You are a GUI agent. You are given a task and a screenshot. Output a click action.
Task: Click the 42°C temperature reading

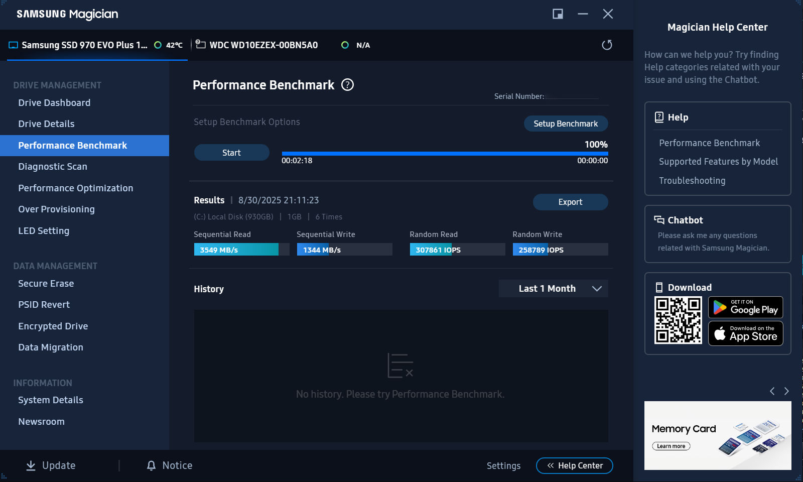(174, 45)
